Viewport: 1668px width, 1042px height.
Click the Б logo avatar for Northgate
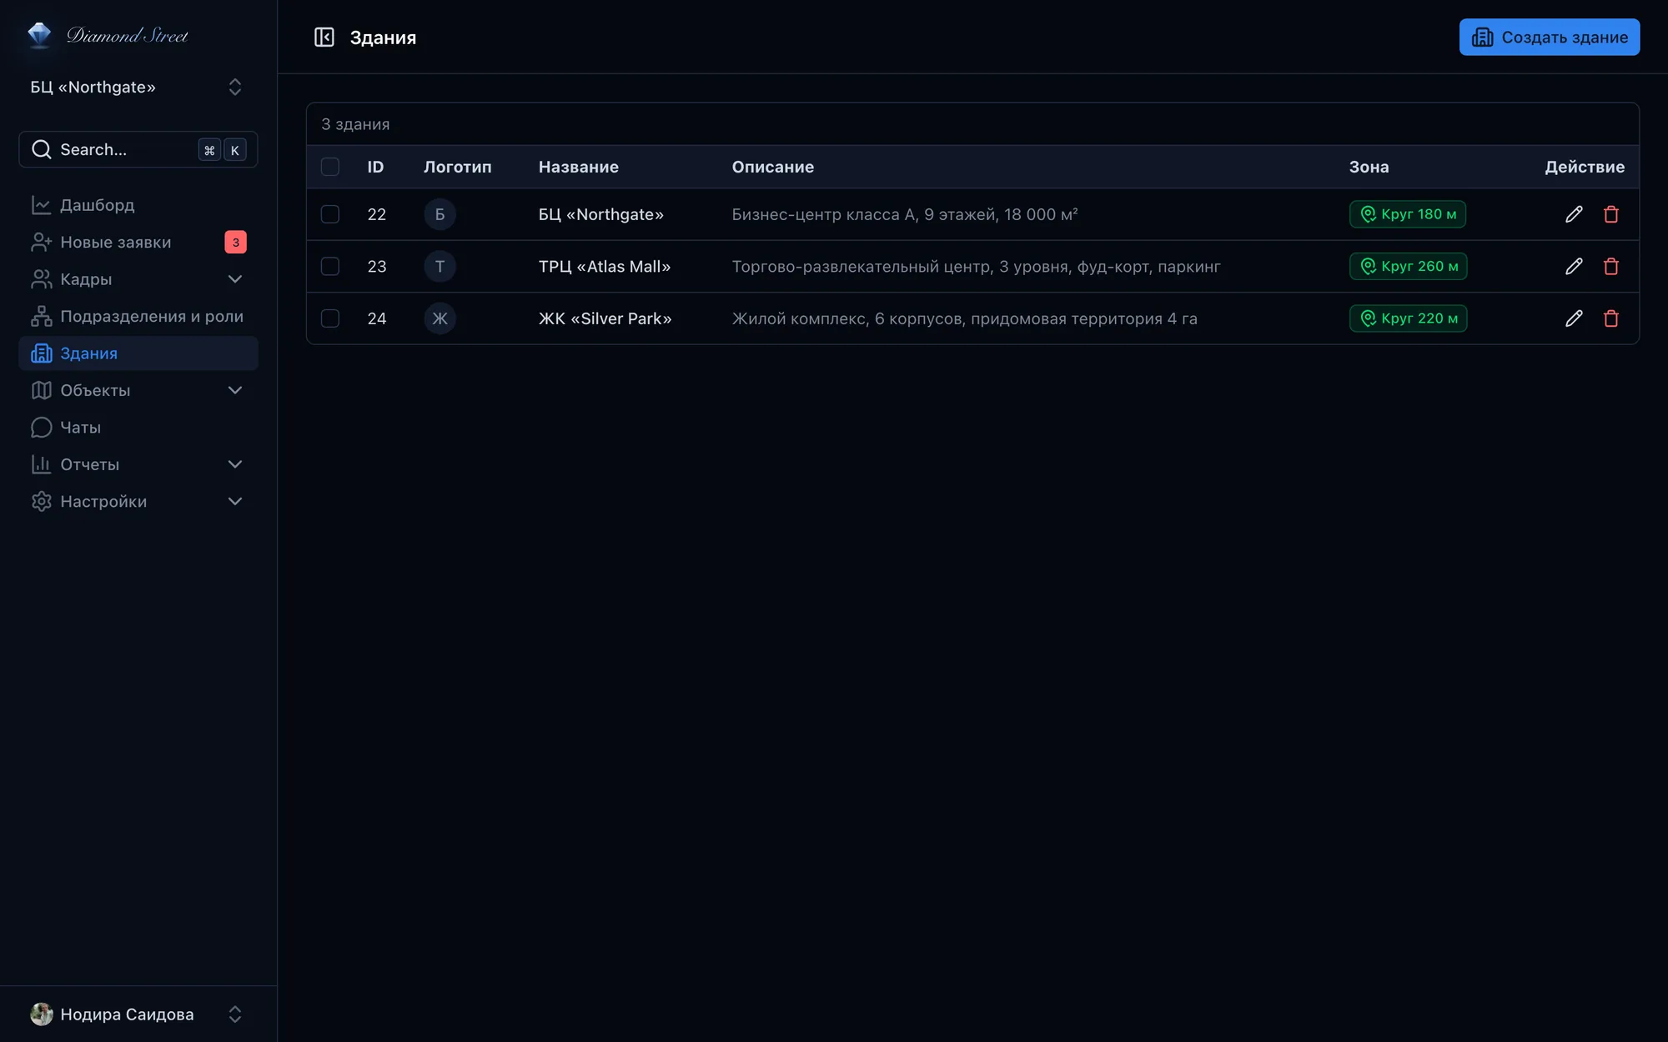click(x=440, y=214)
